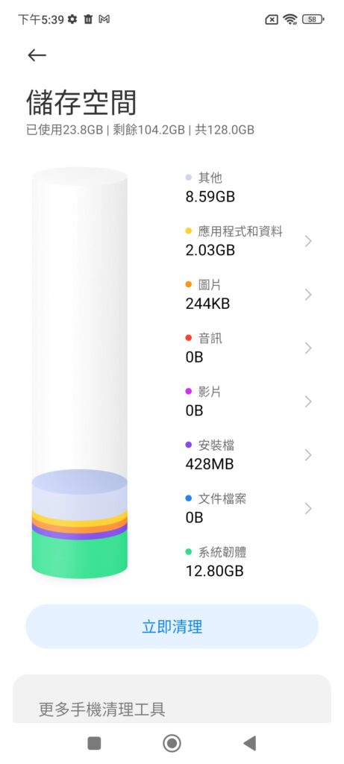Open the 安裝檔 428MB entry
Viewport: 344px width, 764px height.
[x=248, y=455]
